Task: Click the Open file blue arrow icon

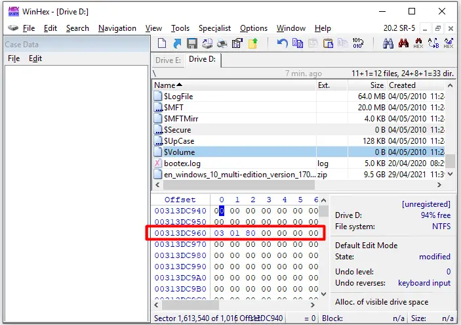Action: 177,43
